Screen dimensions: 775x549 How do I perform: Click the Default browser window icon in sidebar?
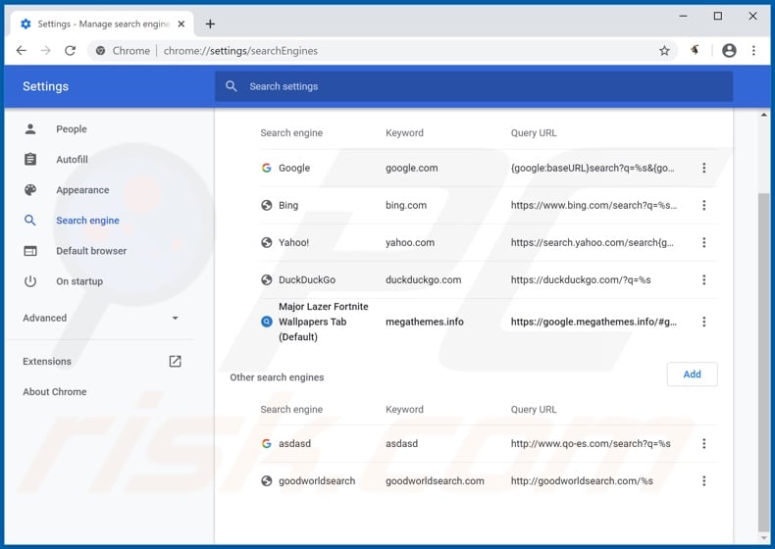coord(30,251)
